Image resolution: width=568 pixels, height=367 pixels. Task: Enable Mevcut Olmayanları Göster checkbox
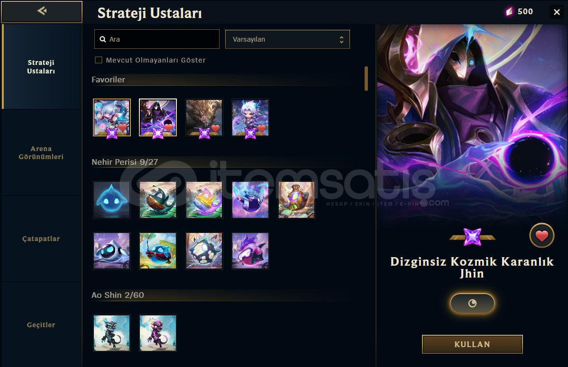pyautogui.click(x=99, y=60)
